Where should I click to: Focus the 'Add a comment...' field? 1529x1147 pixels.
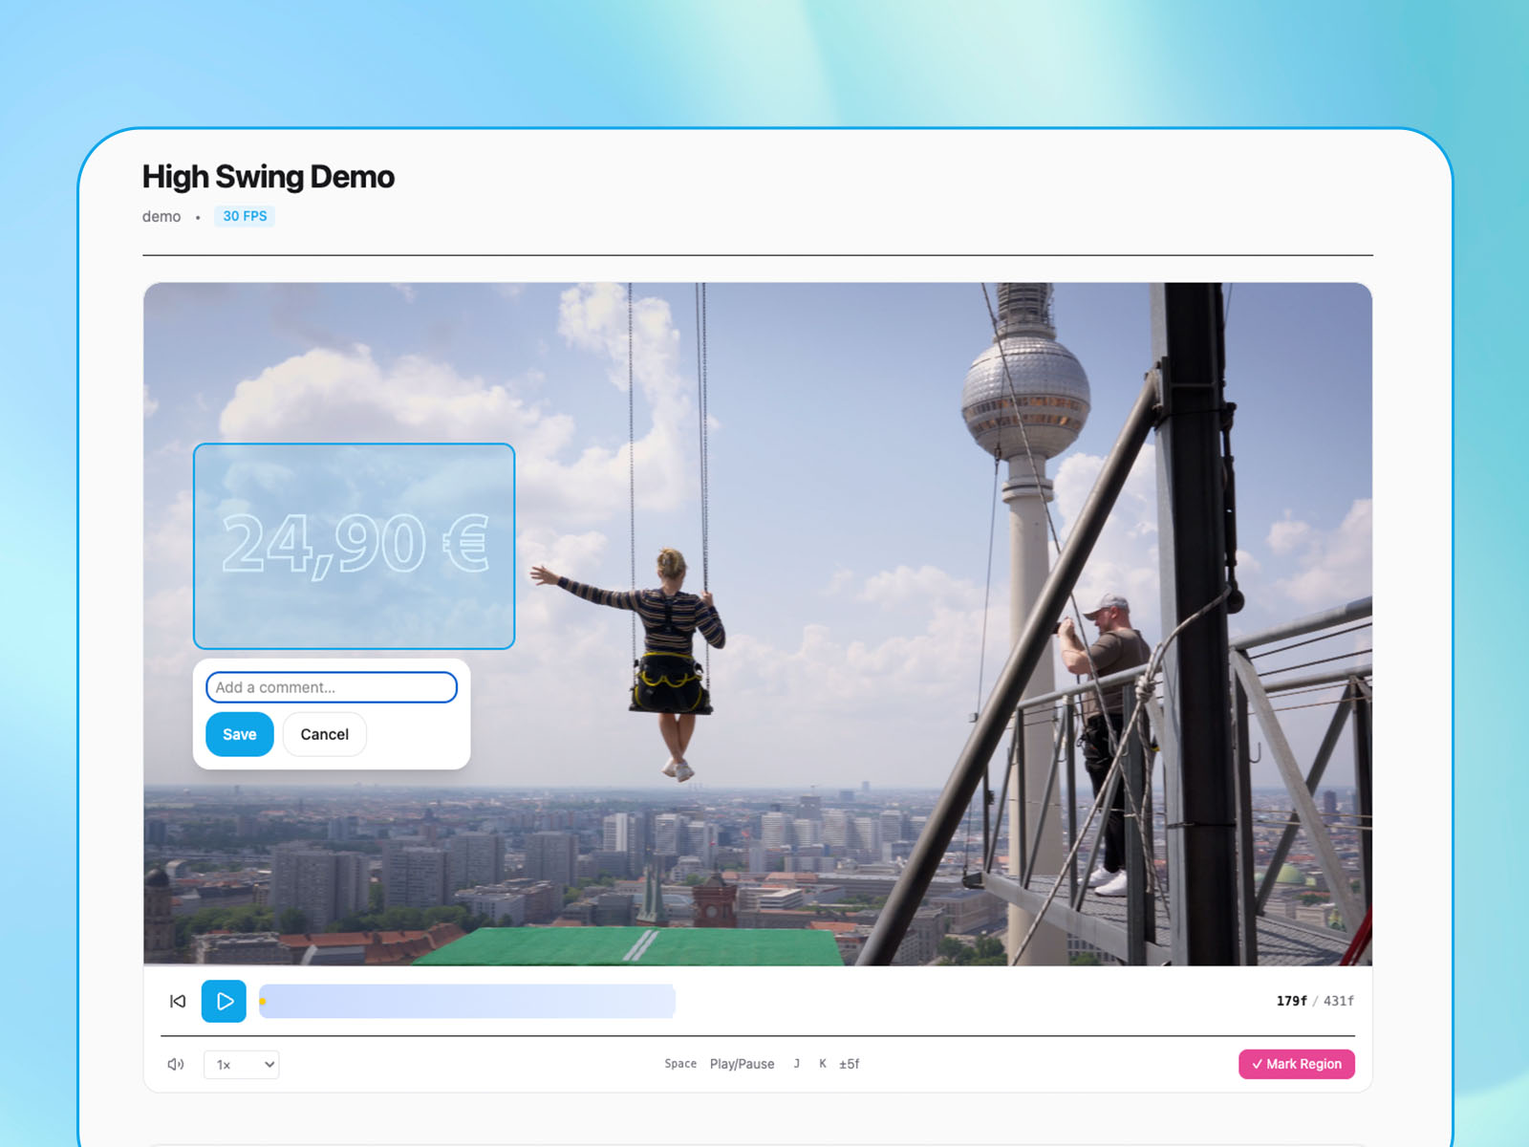click(x=331, y=687)
